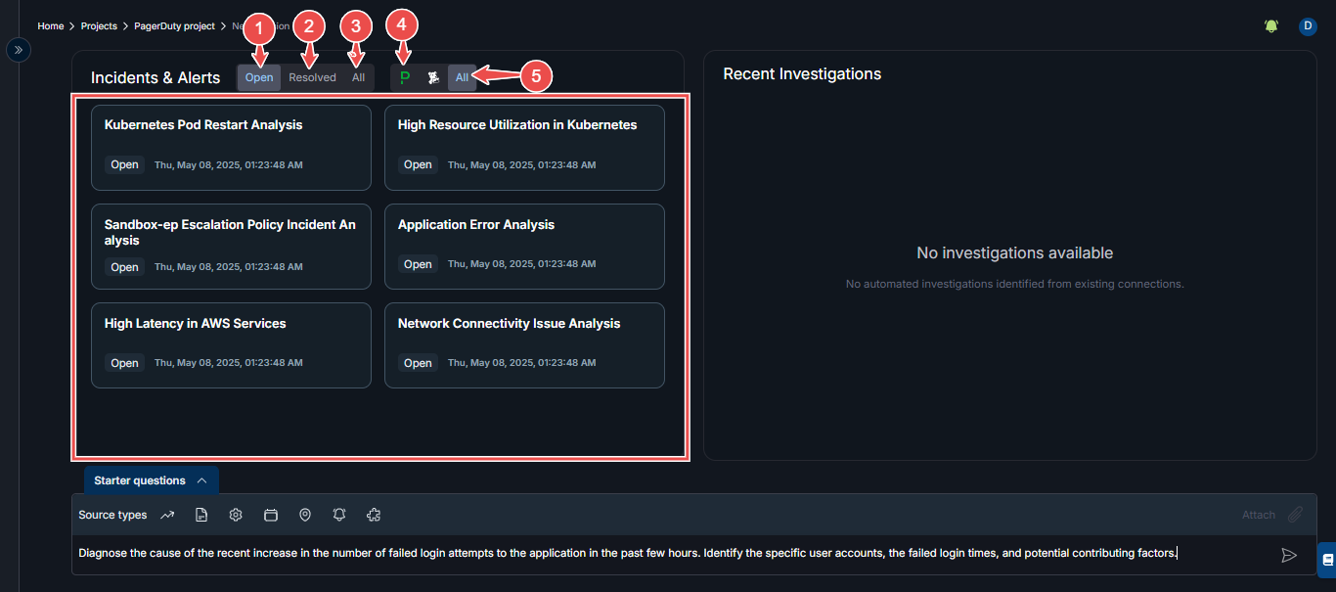Select the gear source type icon
1336x592 pixels.
point(236,515)
